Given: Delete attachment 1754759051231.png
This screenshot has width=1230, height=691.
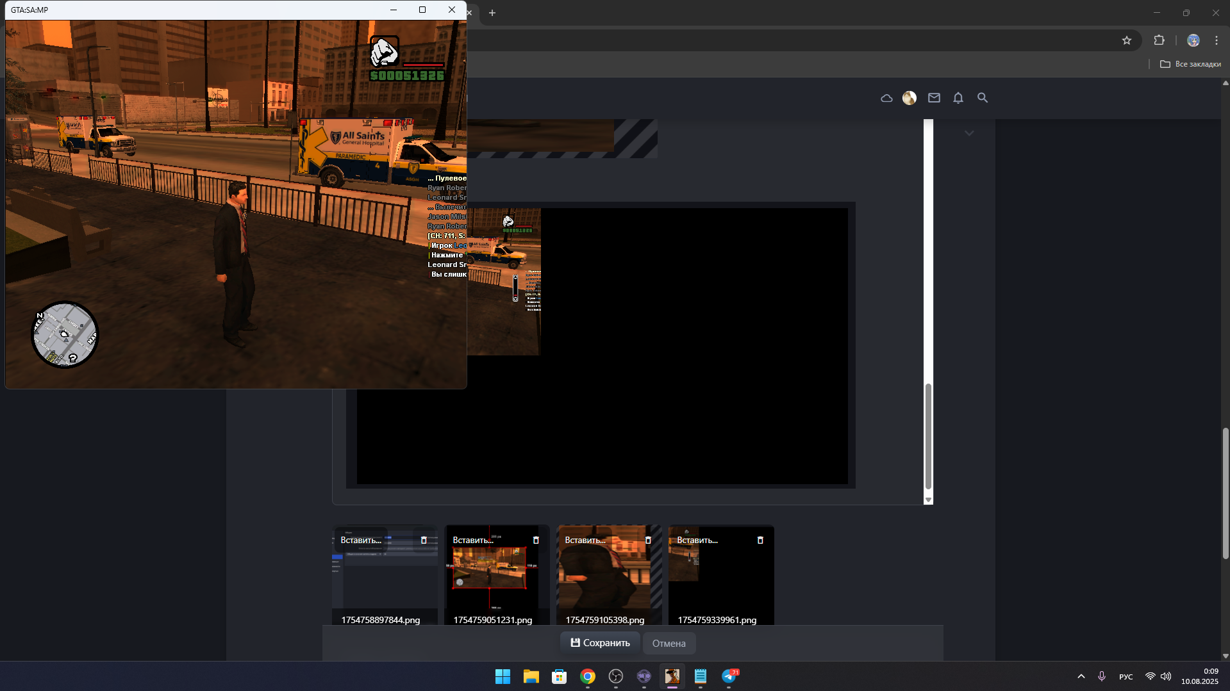Looking at the screenshot, I should (x=536, y=541).
